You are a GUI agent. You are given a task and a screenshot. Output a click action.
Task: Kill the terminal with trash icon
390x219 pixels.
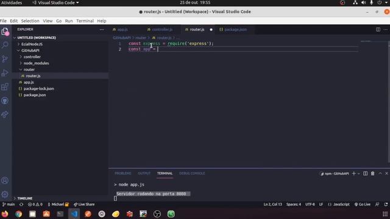[372, 173]
